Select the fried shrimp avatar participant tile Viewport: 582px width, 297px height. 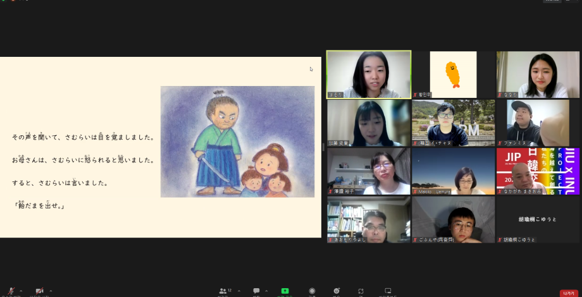tap(453, 75)
